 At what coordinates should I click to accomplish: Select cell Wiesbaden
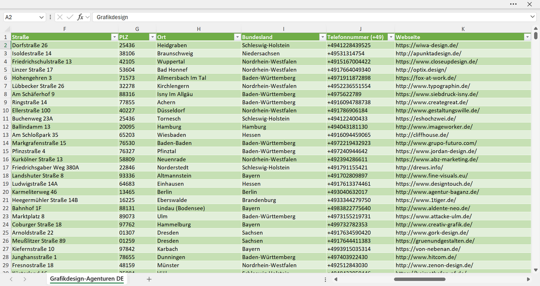point(198,135)
